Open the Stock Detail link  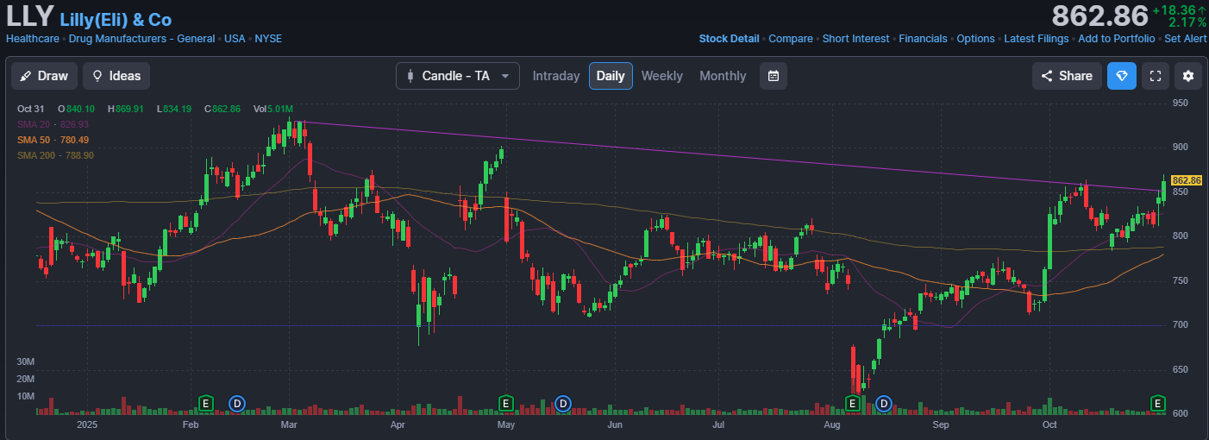[x=729, y=39]
